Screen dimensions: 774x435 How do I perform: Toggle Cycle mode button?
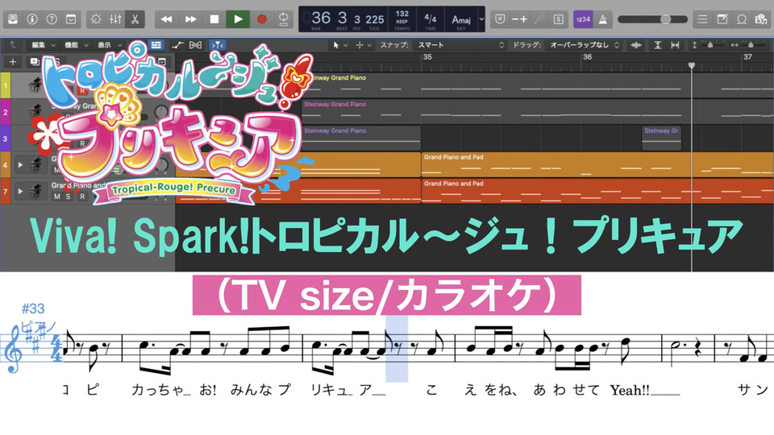point(283,19)
